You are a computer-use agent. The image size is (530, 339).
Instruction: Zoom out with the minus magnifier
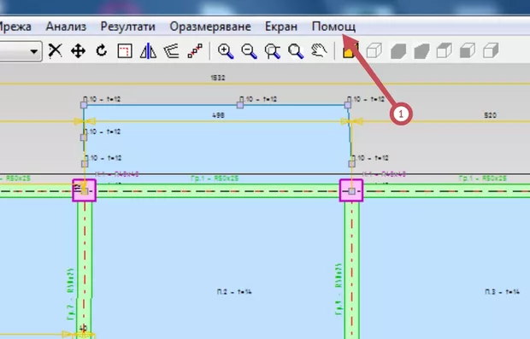249,51
